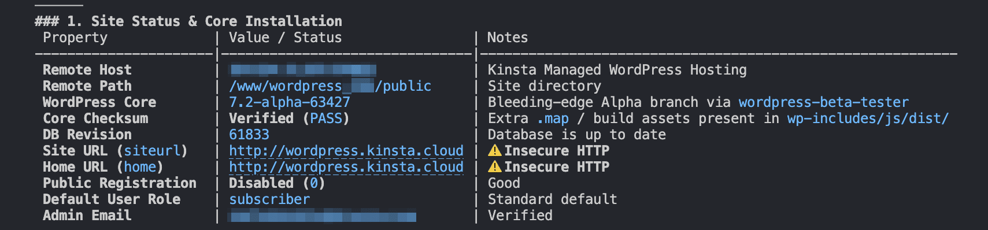This screenshot has height=230, width=988.
Task: Click the subscriber role value
Action: [269, 199]
